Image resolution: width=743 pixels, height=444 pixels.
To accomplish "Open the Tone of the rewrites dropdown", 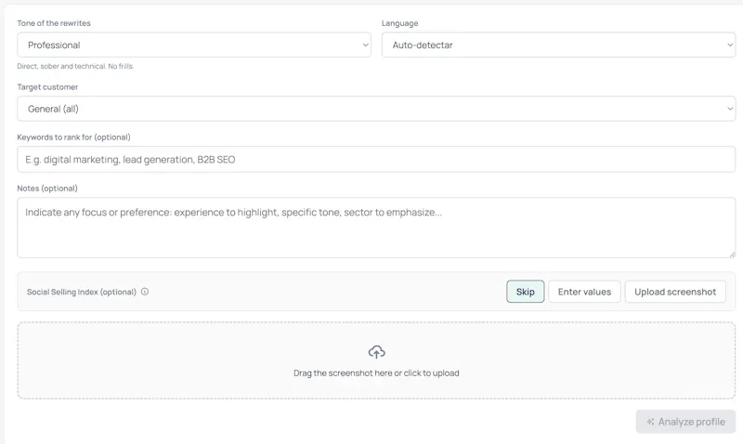I will tap(194, 45).
